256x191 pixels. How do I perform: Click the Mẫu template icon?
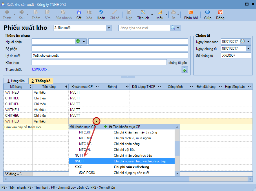pos(160,12)
